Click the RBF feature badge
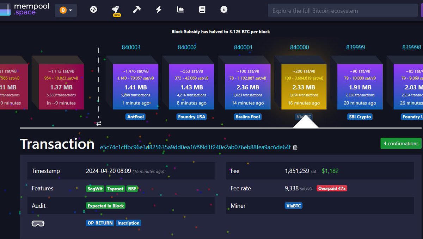Image resolution: width=423 pixels, height=239 pixels. (x=132, y=189)
